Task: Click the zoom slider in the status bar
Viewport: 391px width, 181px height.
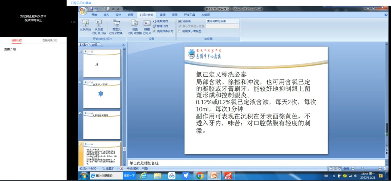Action: coord(363,169)
